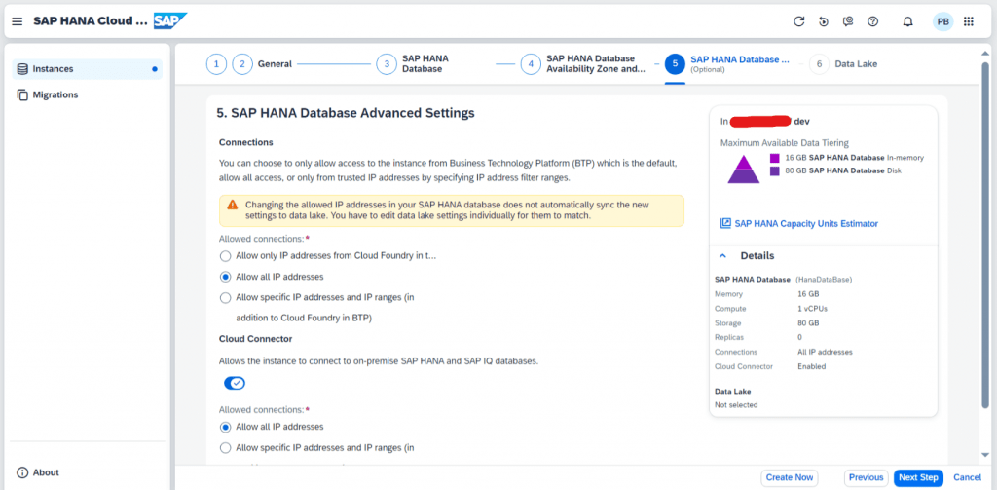
Task: Click the Cloud Connector section heading
Action: (256, 339)
